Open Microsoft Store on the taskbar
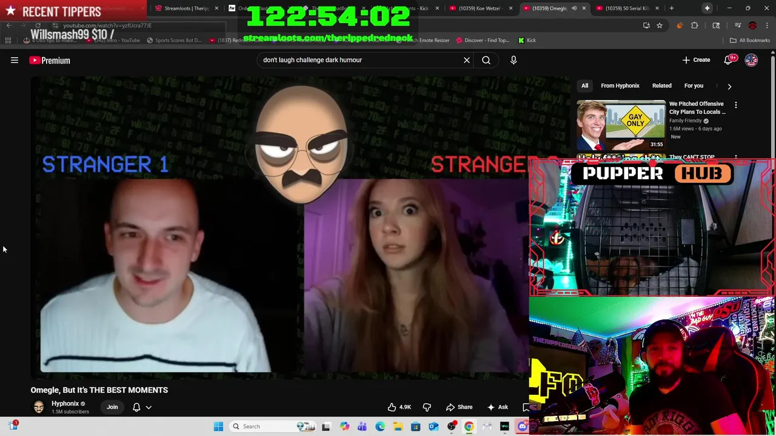The image size is (776, 436). [x=415, y=426]
